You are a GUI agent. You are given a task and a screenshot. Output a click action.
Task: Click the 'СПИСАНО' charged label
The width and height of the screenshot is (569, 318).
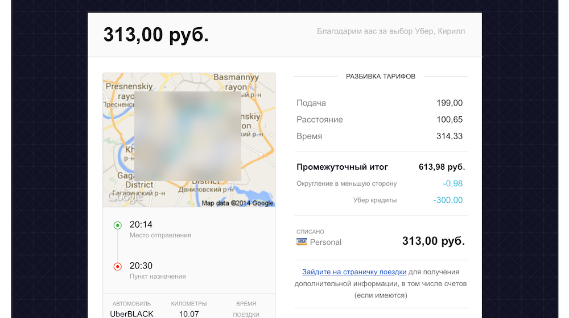click(x=310, y=232)
